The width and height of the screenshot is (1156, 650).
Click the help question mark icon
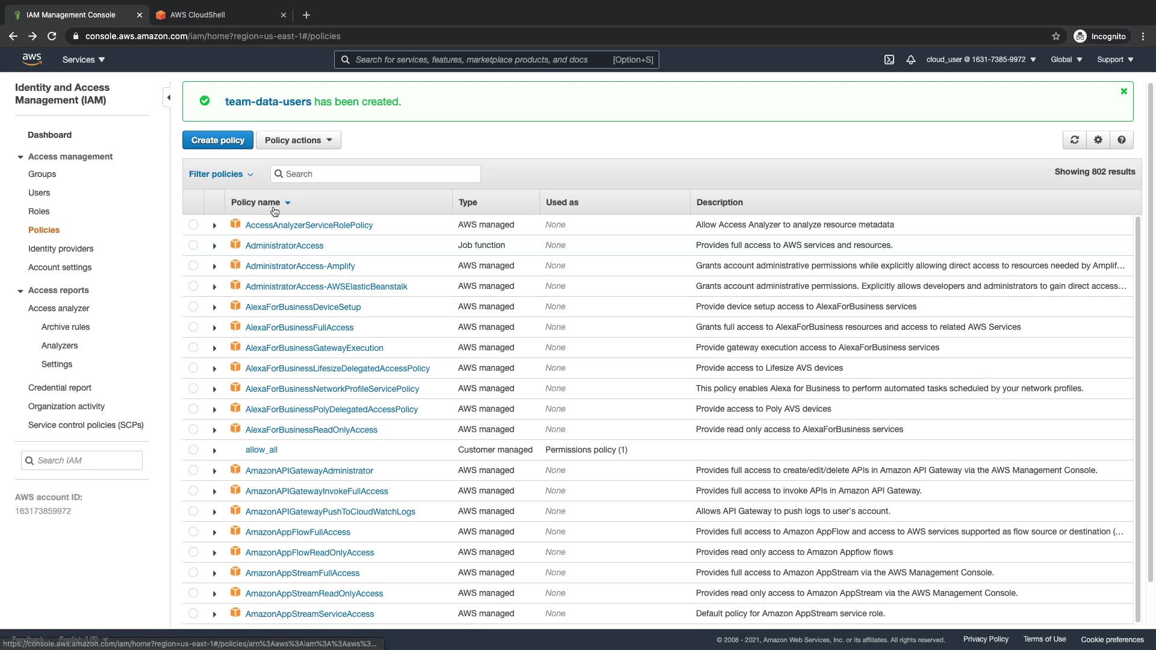click(x=1121, y=140)
